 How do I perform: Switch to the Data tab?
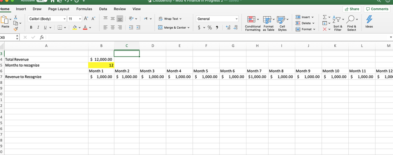(x=103, y=9)
